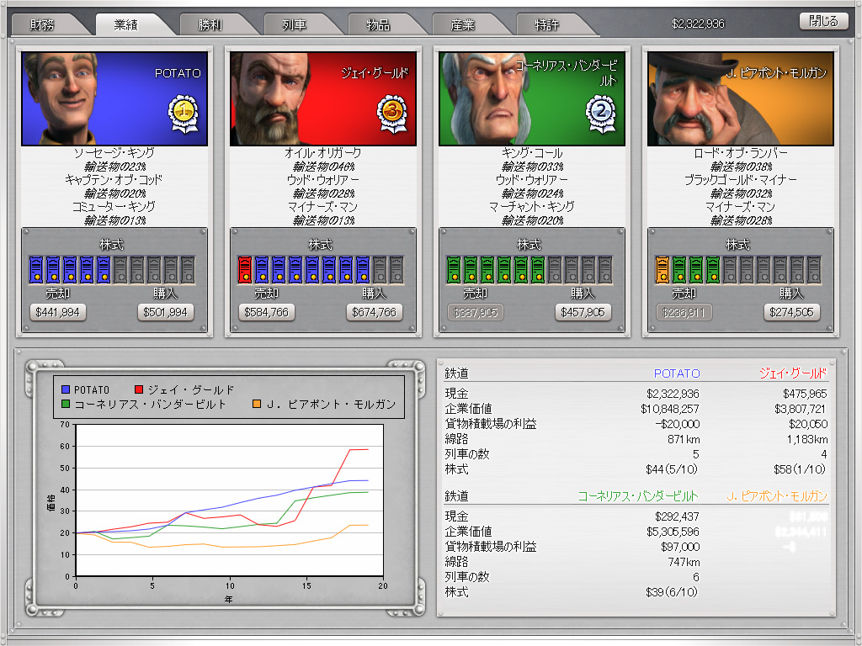This screenshot has height=646, width=862.
Task: Buy ジェイ・グールド stock for $674,766
Action: 375,313
